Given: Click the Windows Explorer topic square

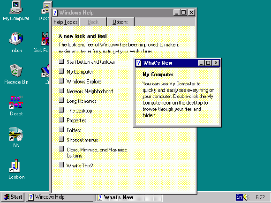Looking at the screenshot, I should tap(61, 81).
